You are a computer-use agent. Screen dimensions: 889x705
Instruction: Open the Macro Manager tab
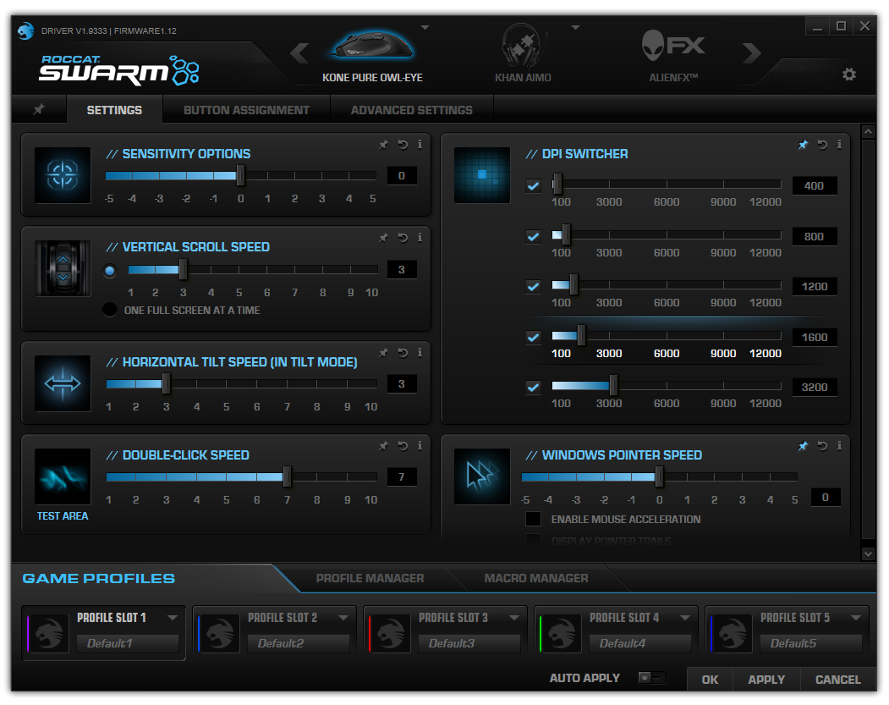coord(536,578)
